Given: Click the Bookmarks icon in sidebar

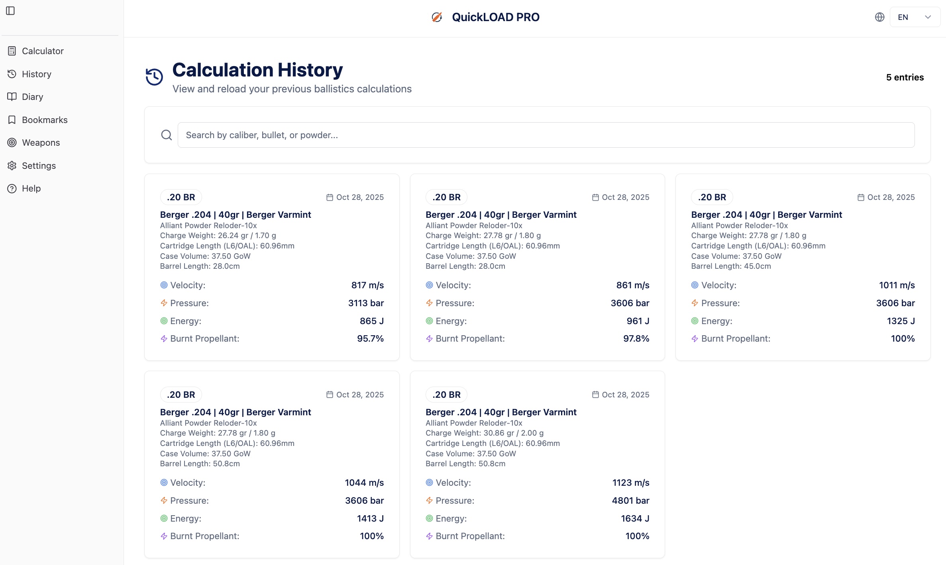Looking at the screenshot, I should (x=12, y=120).
